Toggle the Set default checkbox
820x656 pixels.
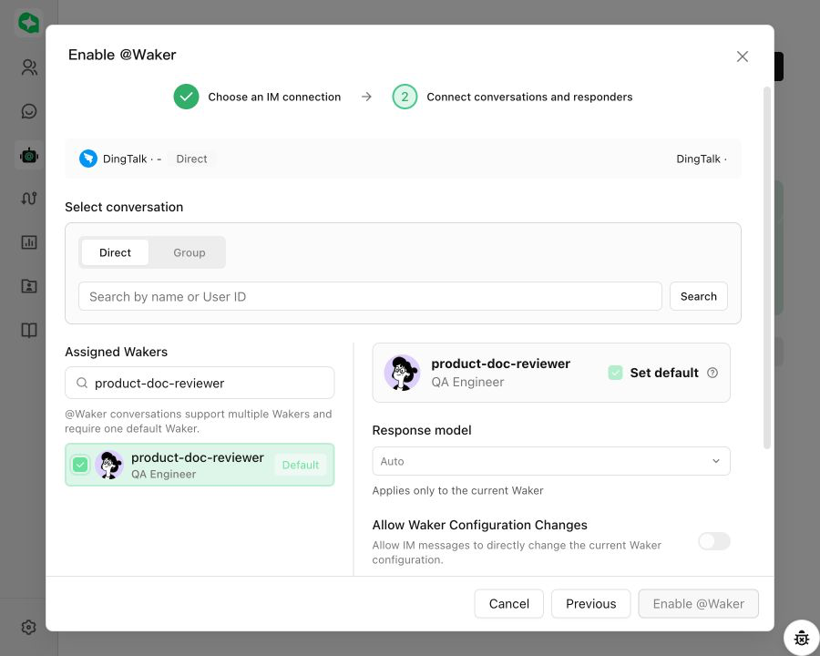(x=616, y=373)
